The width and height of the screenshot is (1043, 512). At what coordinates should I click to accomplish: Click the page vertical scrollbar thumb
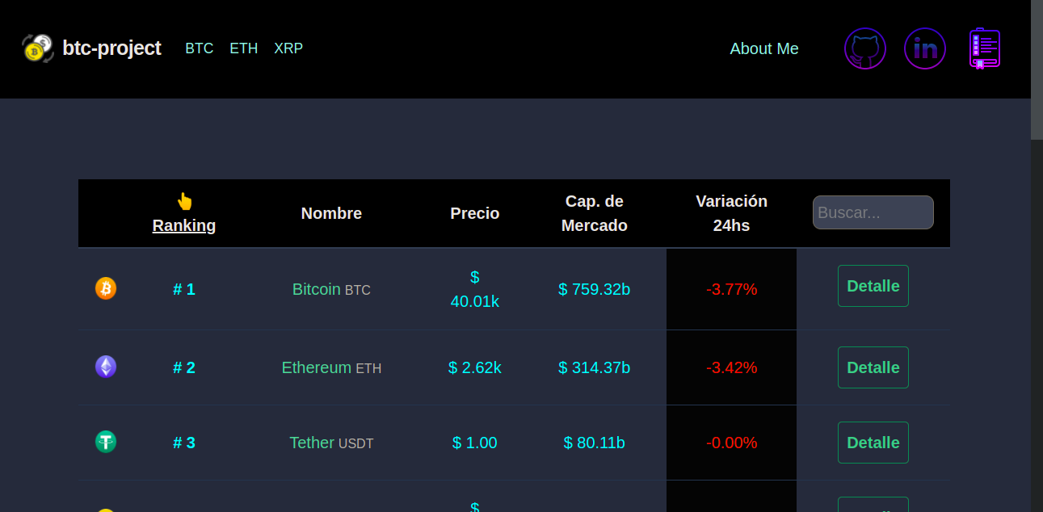coord(1037,70)
